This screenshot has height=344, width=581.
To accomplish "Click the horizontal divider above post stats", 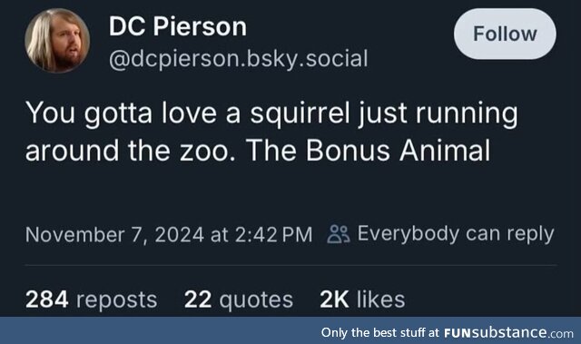I will tap(290, 265).
